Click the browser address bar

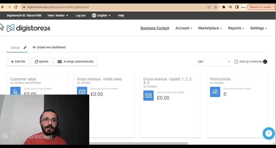[x=113, y=7]
